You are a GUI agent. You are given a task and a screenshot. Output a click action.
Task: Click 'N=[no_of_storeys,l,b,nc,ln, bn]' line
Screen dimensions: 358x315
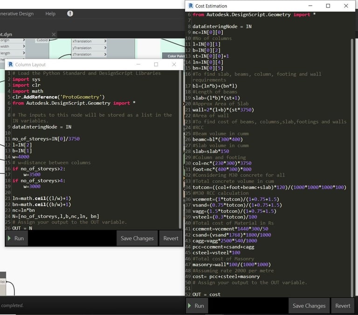56,216
